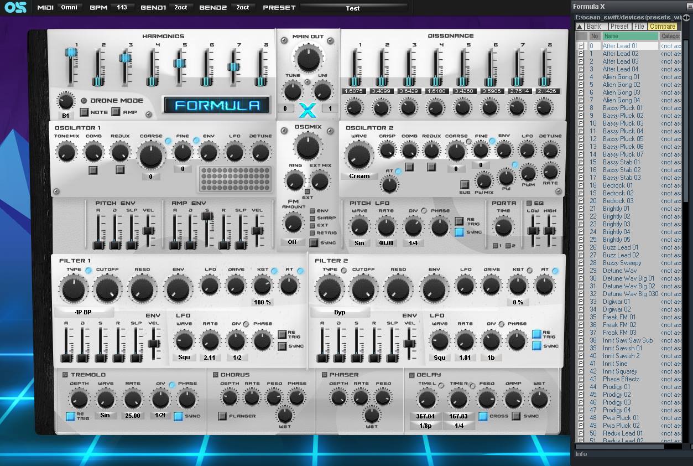
Task: Click the OSCMIX knob
Action: 308,147
